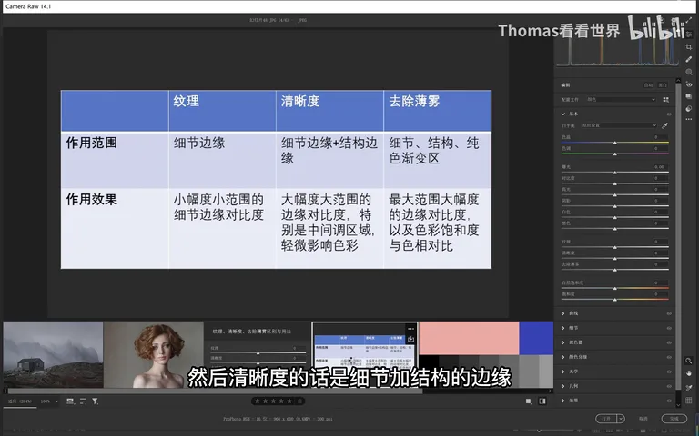This screenshot has height=436, width=699.
Task: Toggle before/after comparison view icon
Action: pyautogui.click(x=542, y=401)
